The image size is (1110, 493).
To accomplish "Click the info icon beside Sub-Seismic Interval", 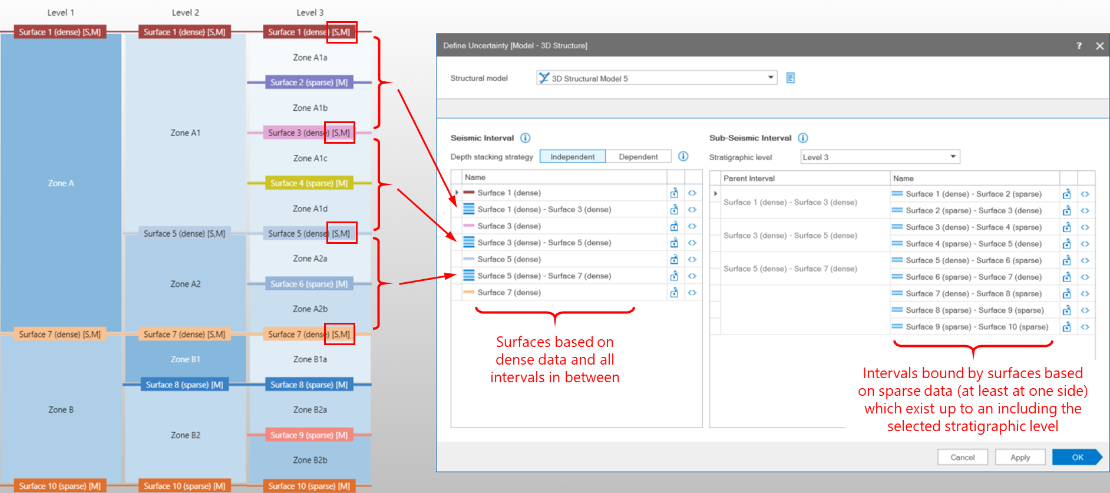I will (x=802, y=138).
